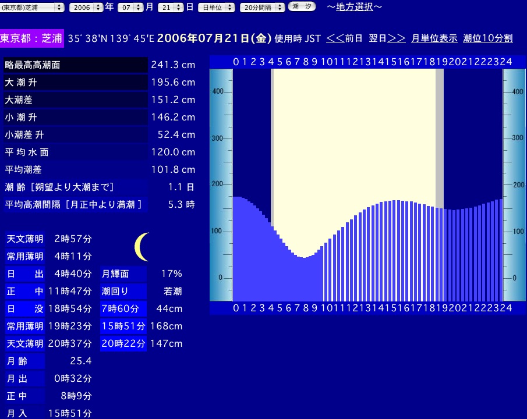This screenshot has height=419, width=527.
Task: Click the value 101.8 cm
Action: tap(173, 170)
